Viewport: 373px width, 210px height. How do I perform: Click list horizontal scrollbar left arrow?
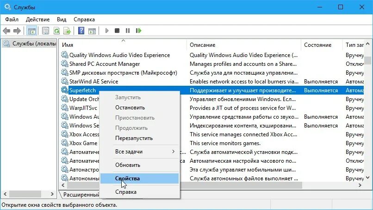[63, 185]
